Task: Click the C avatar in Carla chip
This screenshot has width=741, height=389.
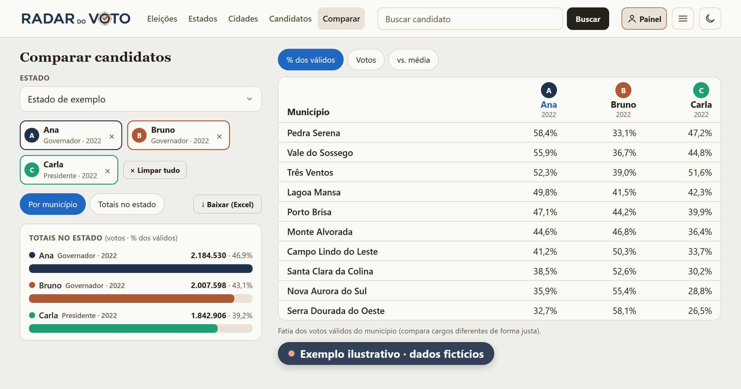Action: pos(32,170)
